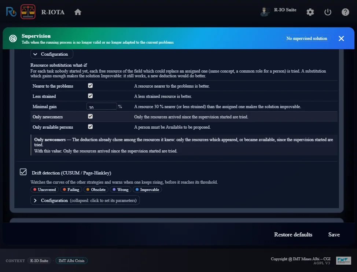Click the Supervision panel title

[x=36, y=36]
